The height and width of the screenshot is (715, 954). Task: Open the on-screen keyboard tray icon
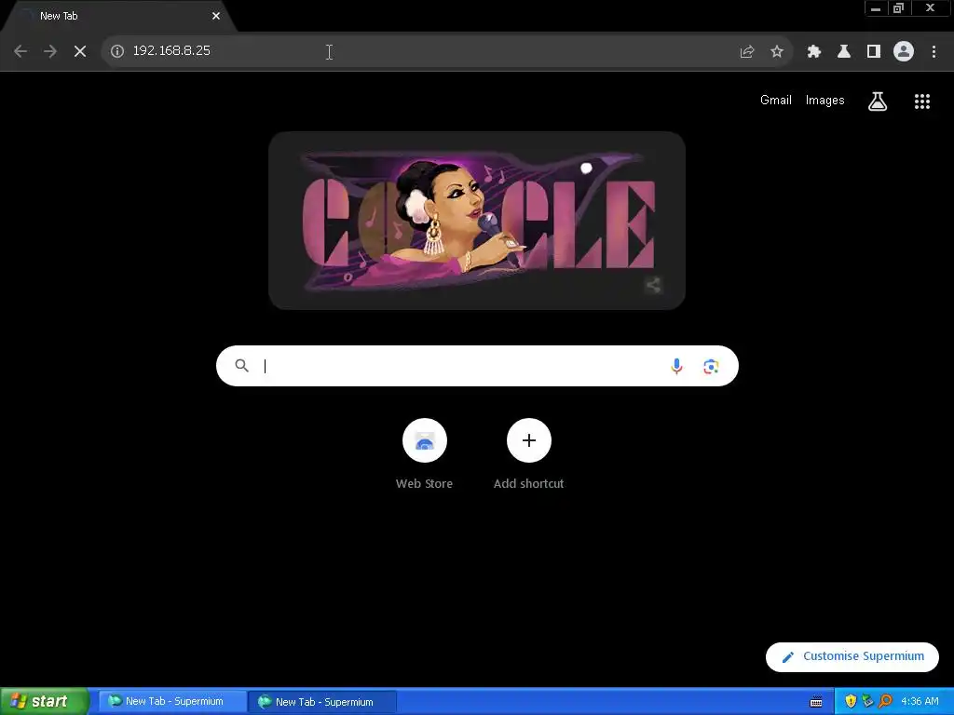tap(816, 702)
